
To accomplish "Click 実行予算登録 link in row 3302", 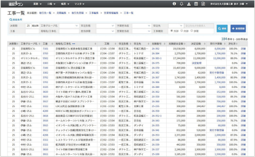I will point(217,73).
